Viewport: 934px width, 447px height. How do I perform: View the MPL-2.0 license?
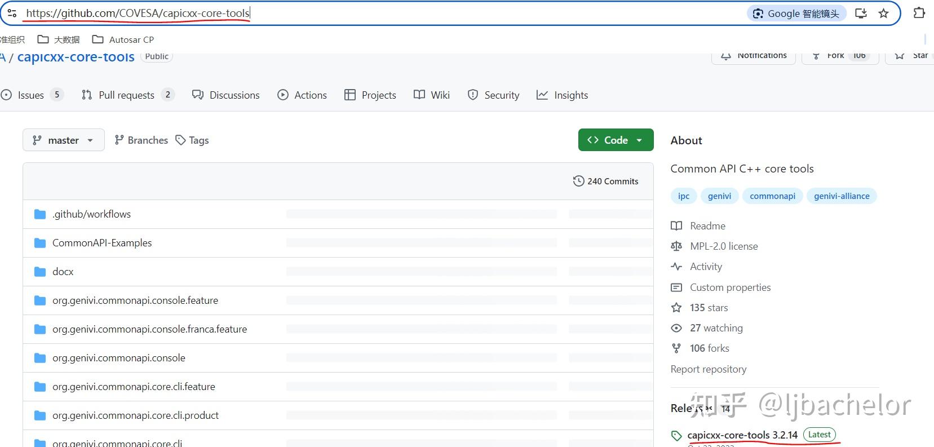(x=724, y=246)
